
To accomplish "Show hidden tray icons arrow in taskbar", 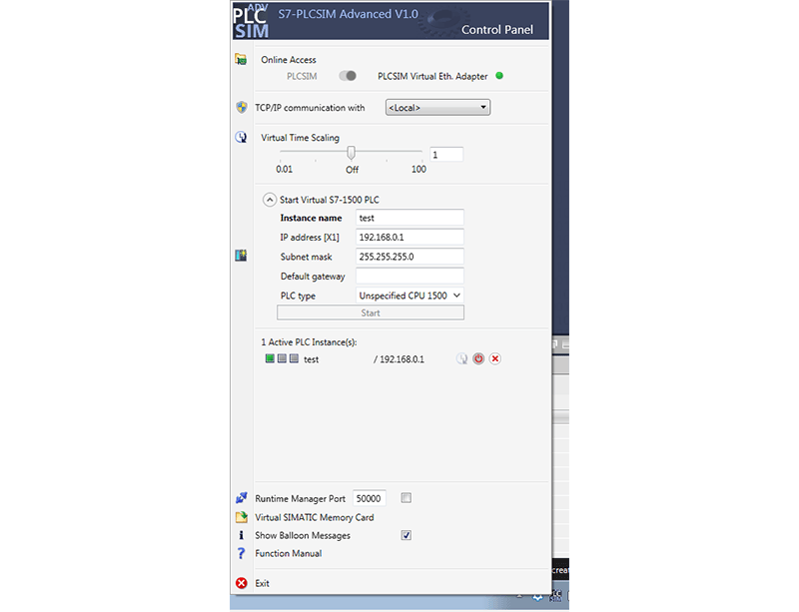I will coord(519,596).
